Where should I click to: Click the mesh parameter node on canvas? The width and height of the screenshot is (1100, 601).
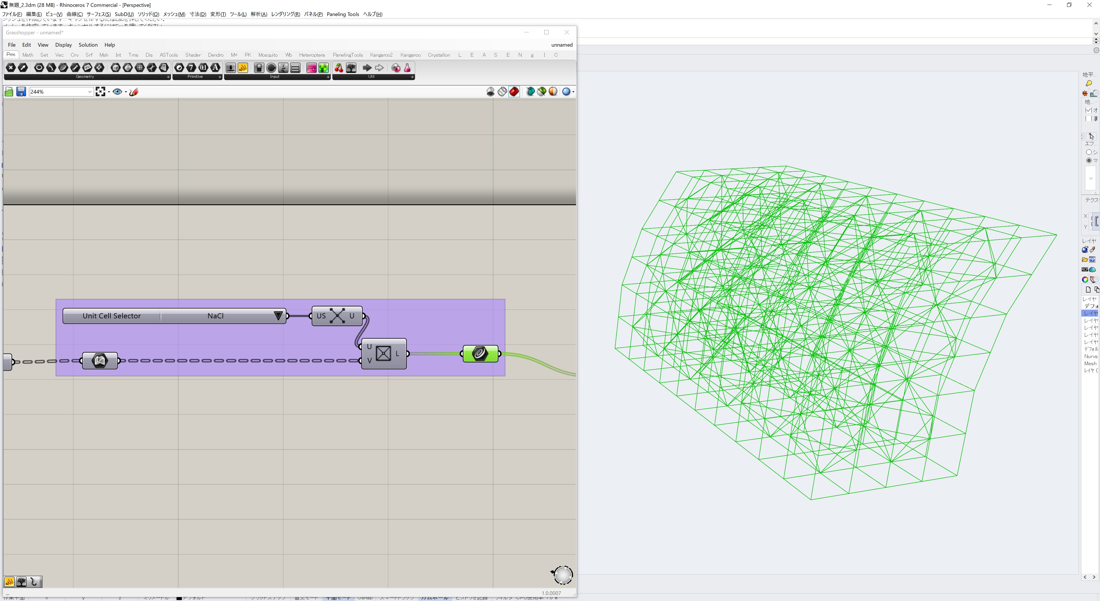pos(100,361)
